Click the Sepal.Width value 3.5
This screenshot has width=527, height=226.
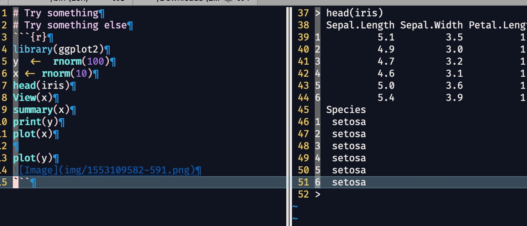(x=454, y=37)
